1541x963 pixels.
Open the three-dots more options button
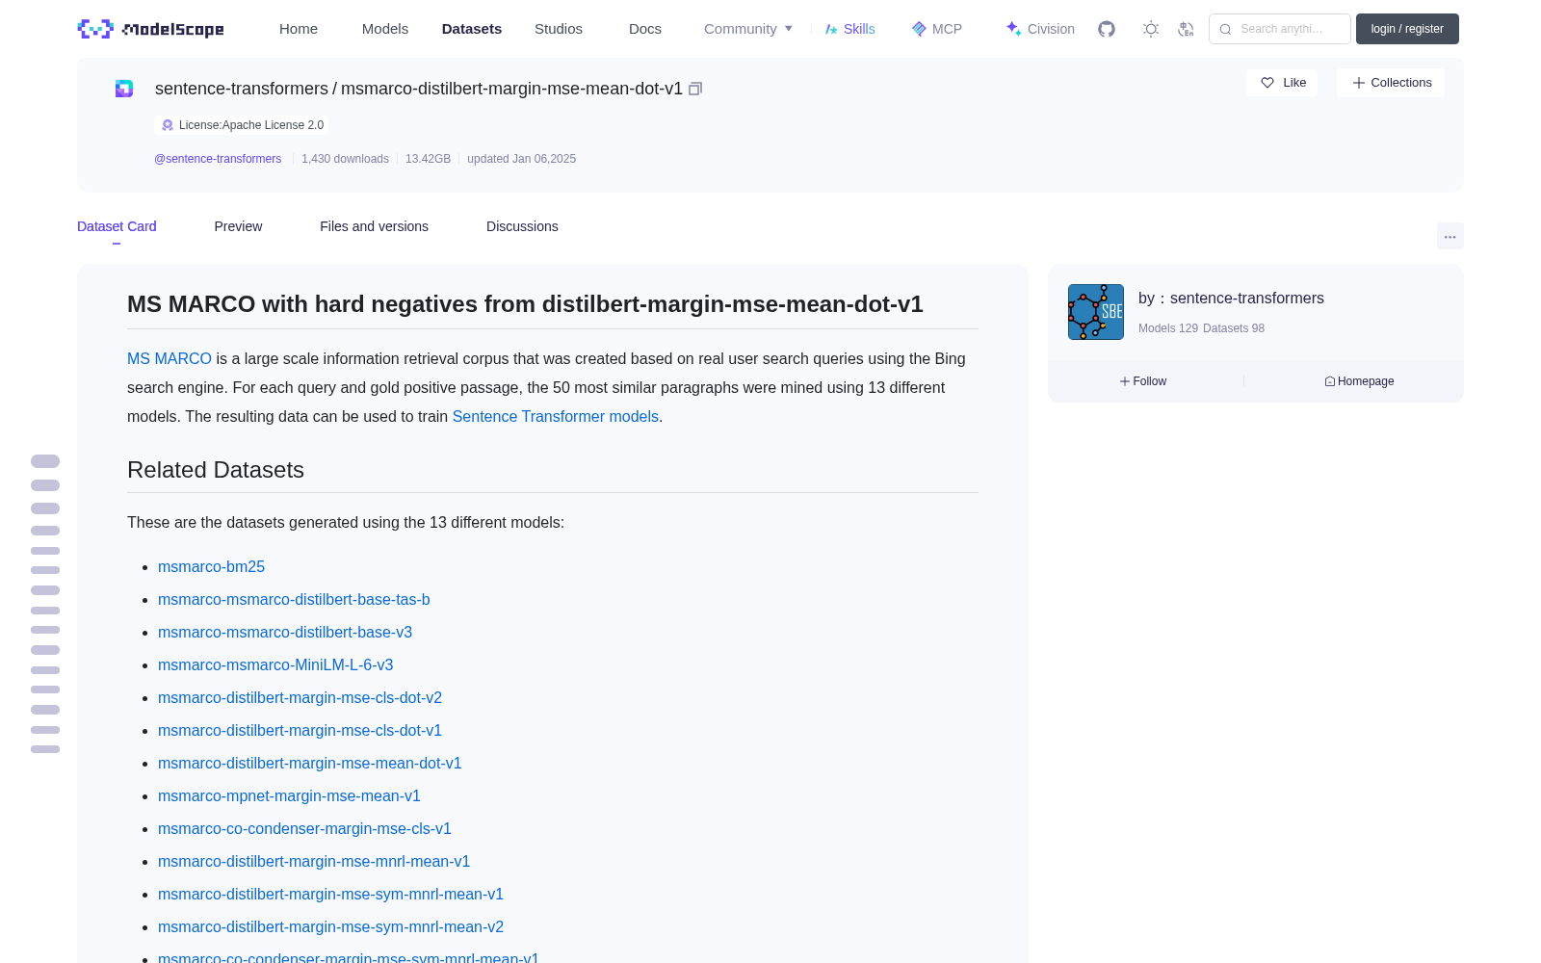point(1450,236)
